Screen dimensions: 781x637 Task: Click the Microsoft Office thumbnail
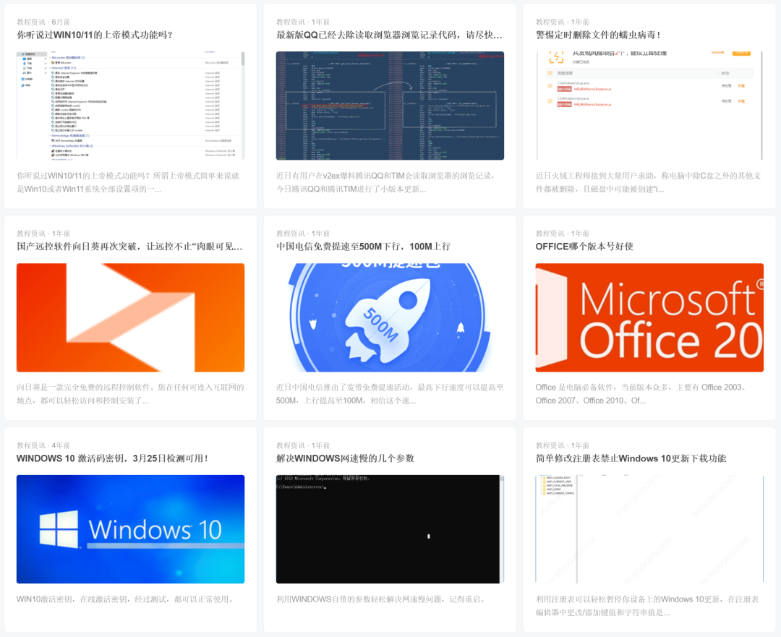pyautogui.click(x=649, y=317)
